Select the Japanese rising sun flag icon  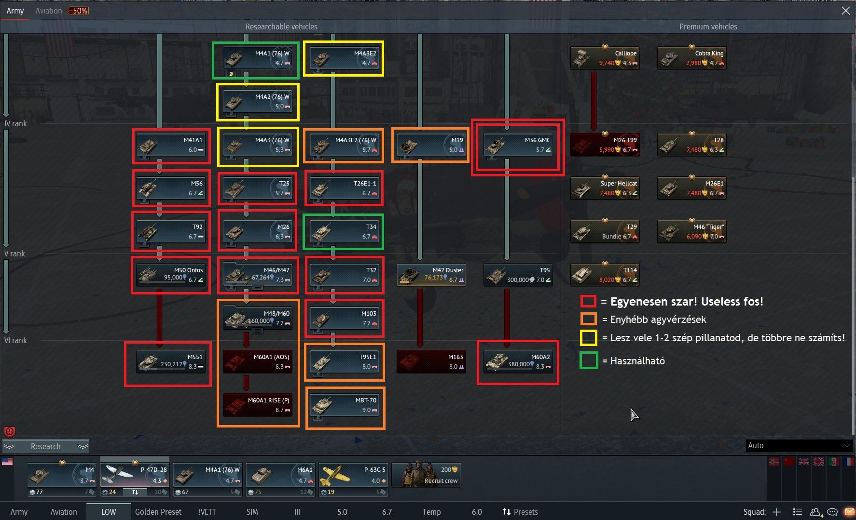point(819,461)
